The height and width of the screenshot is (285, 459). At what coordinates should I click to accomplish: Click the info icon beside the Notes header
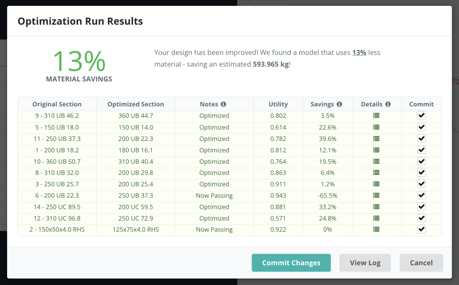pyautogui.click(x=223, y=104)
